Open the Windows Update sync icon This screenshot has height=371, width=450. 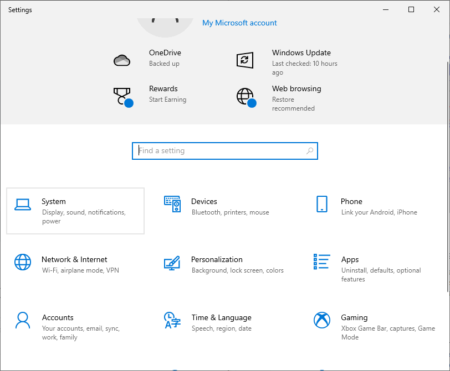(245, 60)
